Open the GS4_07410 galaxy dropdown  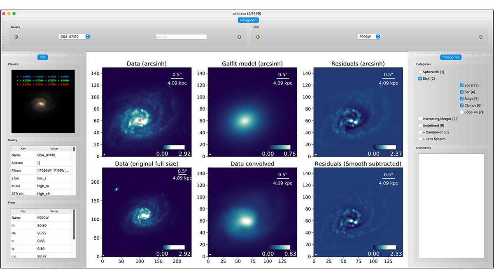click(75, 37)
